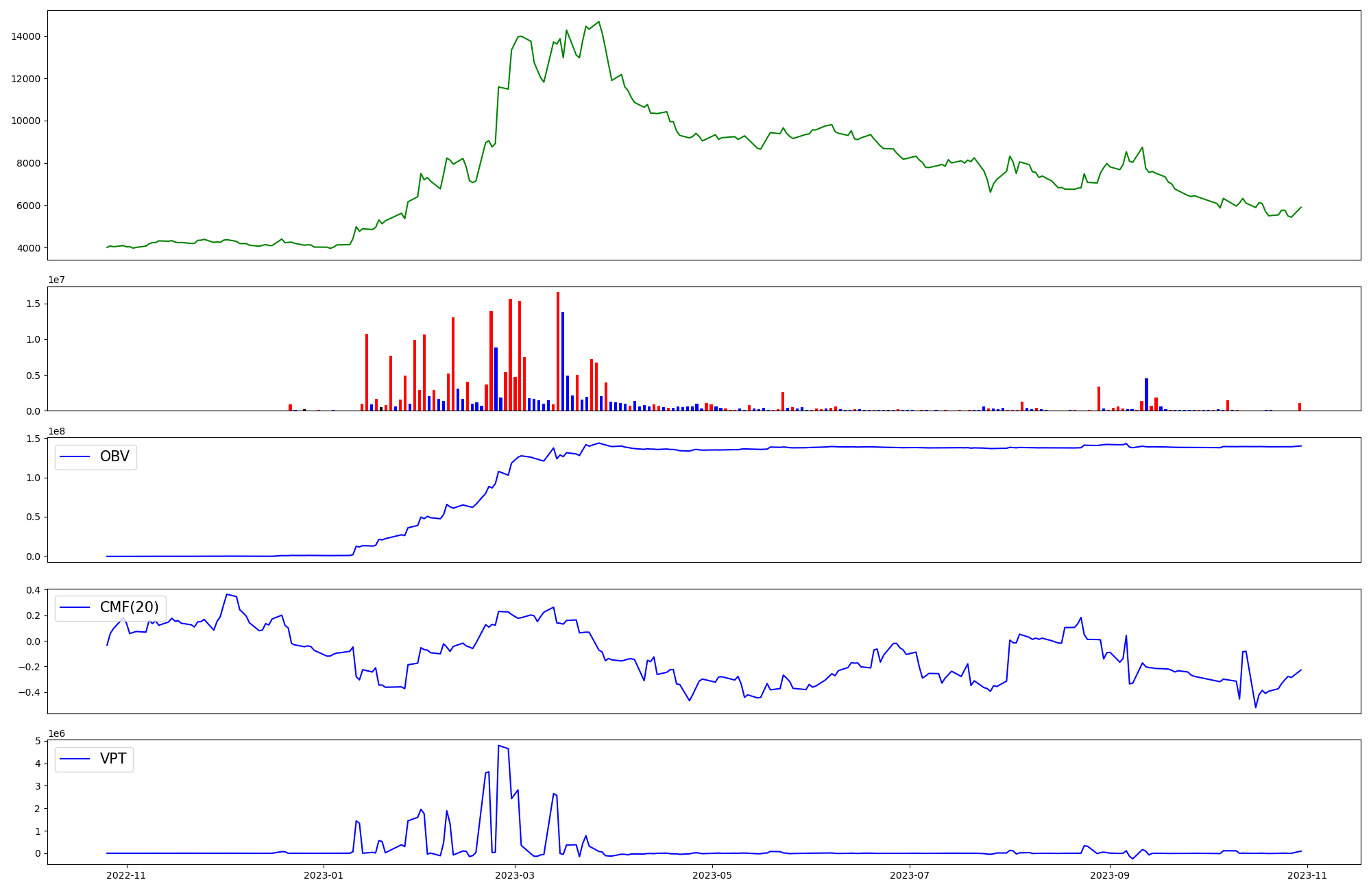The height and width of the screenshot is (891, 1371).
Task: Click the 2023-07 x-axis date label
Action: (x=909, y=875)
